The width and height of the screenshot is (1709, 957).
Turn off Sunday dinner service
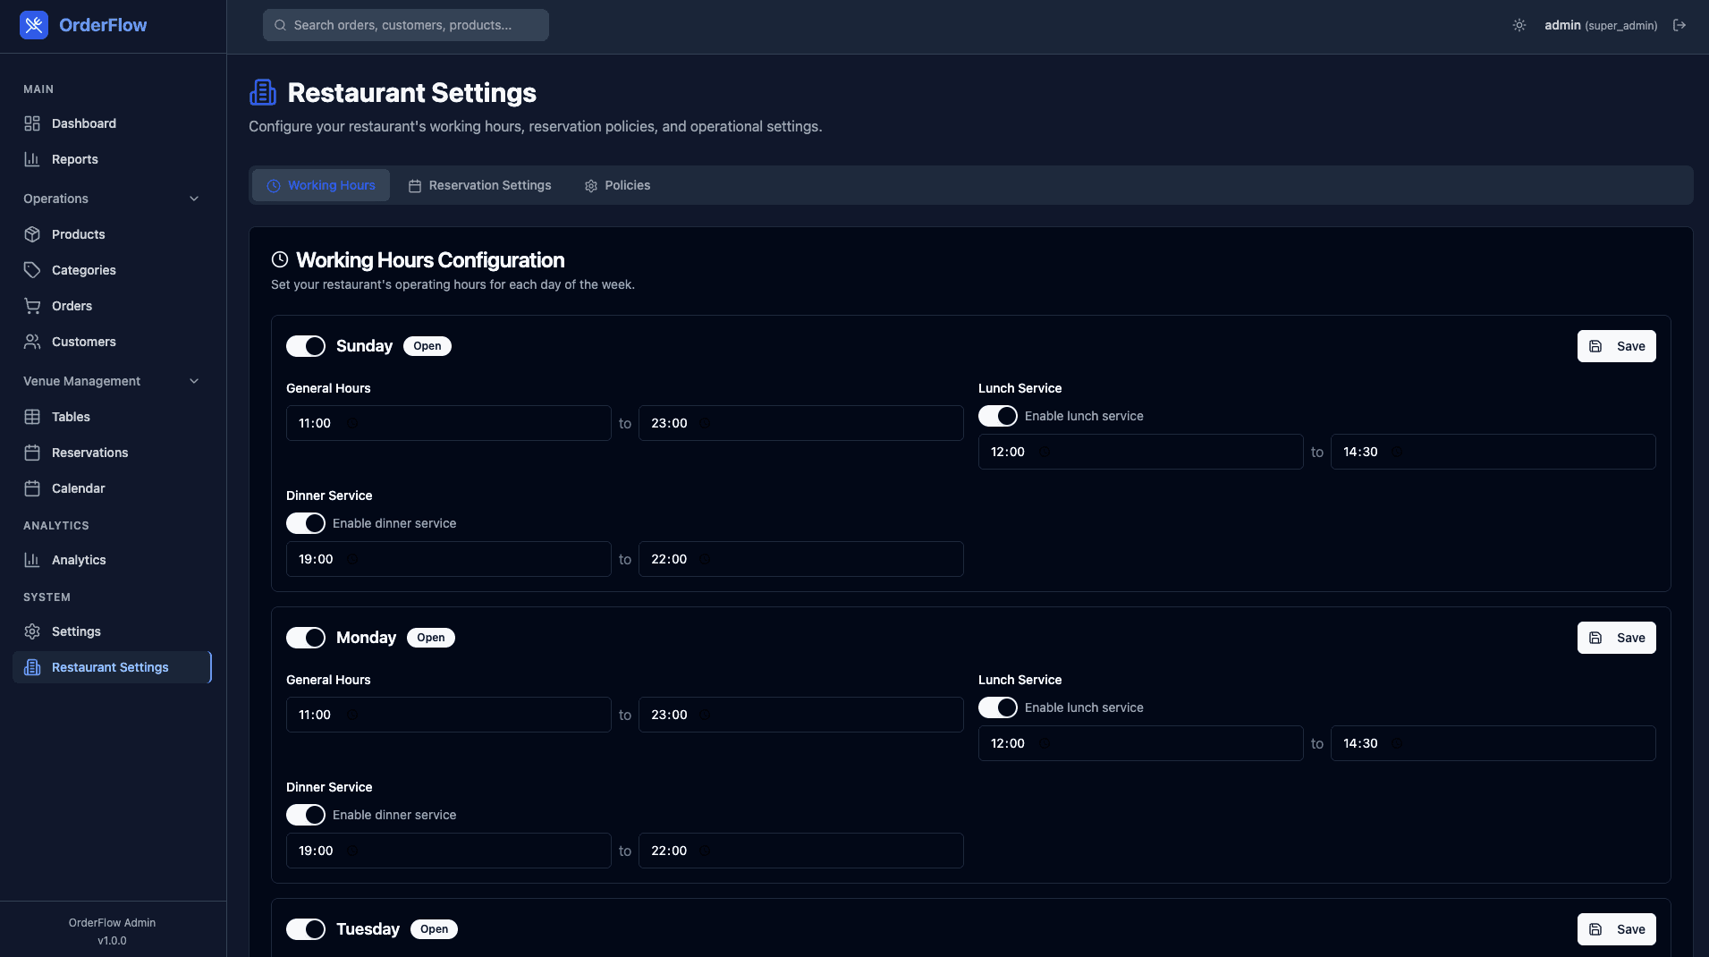pyautogui.click(x=305, y=523)
